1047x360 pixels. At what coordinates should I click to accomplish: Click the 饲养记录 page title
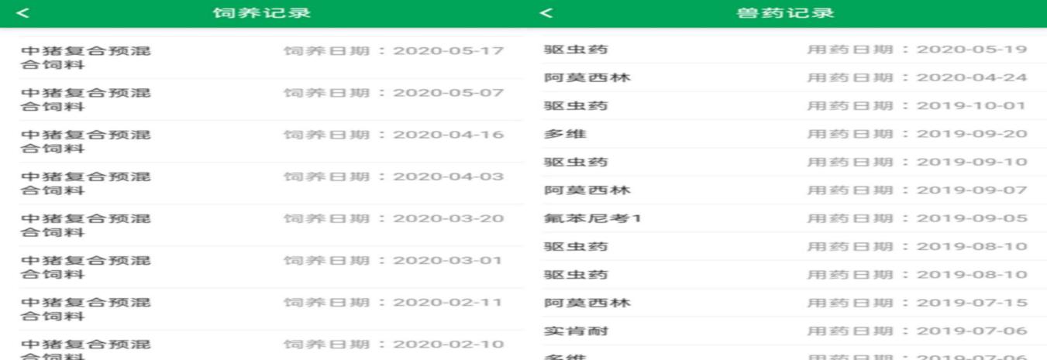point(261,13)
